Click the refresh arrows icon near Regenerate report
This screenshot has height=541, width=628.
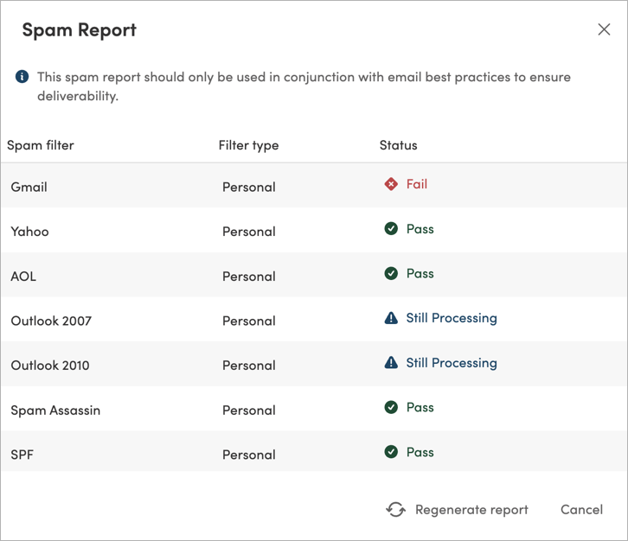tap(395, 509)
